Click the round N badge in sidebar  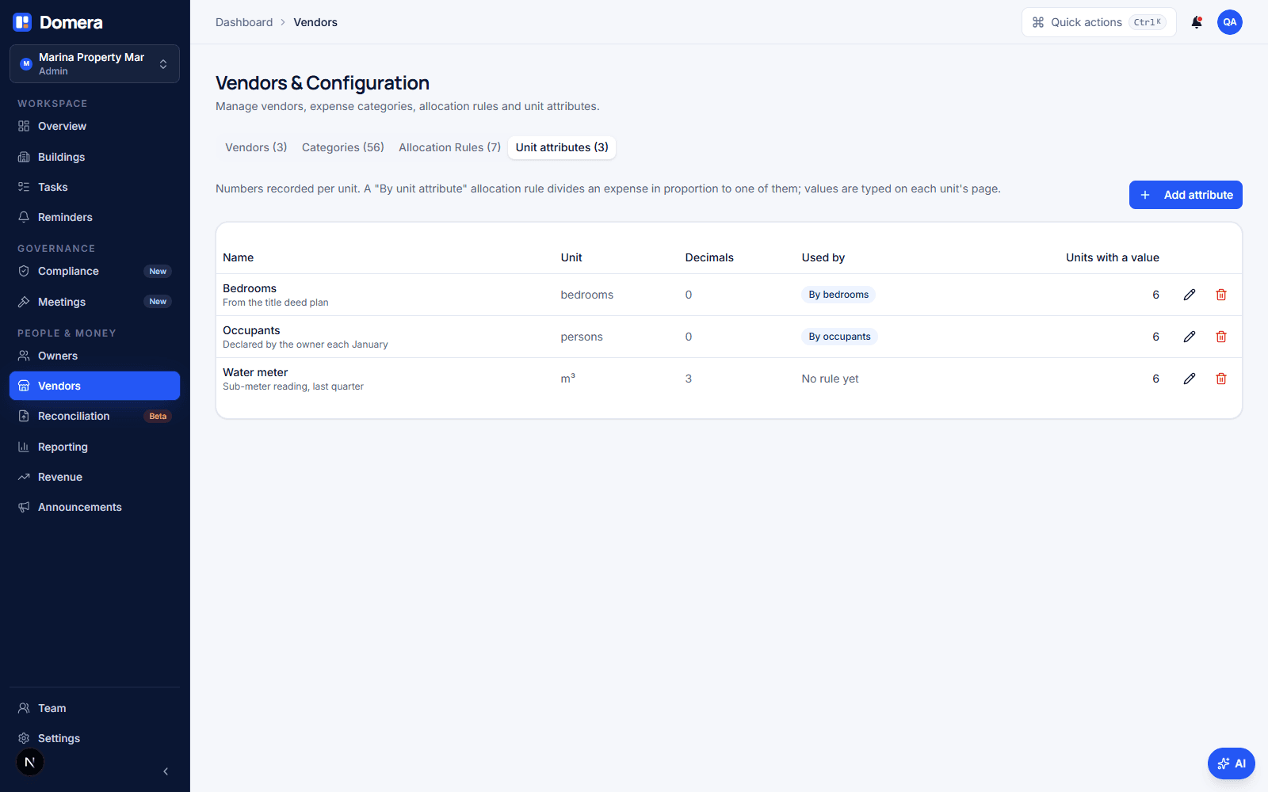pyautogui.click(x=30, y=762)
